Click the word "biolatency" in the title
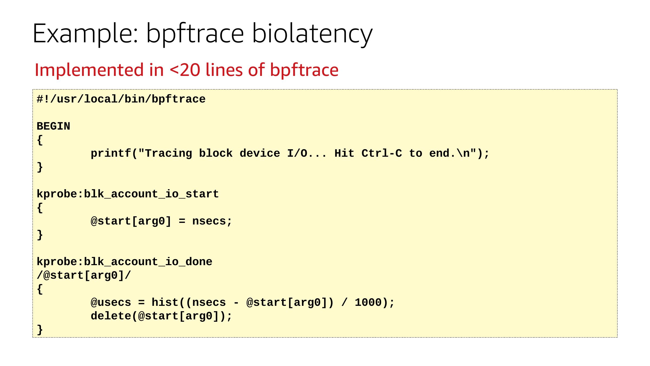The image size is (650, 366). pyautogui.click(x=312, y=34)
